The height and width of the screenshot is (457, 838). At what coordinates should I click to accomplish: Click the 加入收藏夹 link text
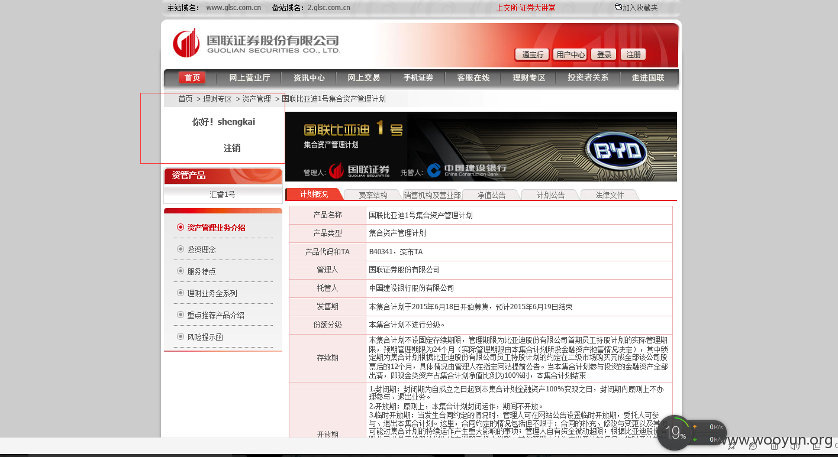coord(640,8)
